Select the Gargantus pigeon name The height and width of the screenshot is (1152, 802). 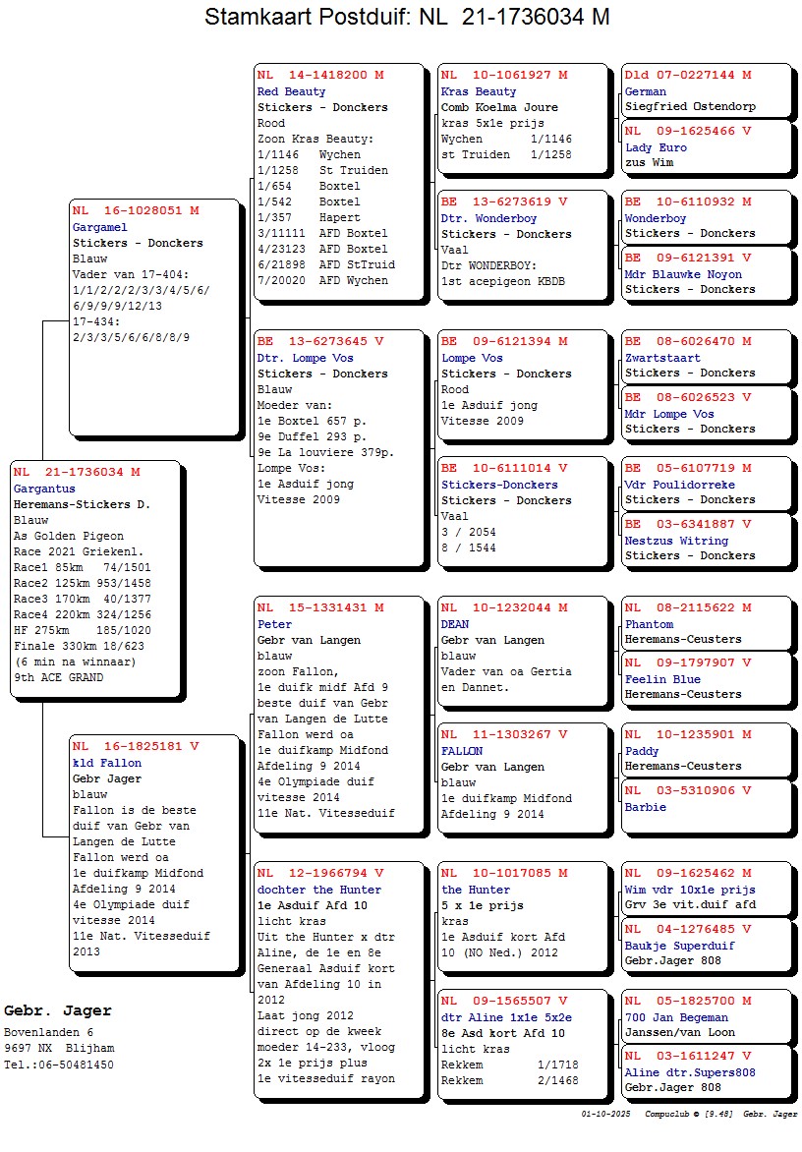tap(44, 489)
